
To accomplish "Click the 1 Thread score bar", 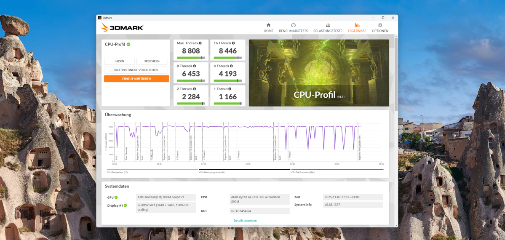I will (x=228, y=104).
